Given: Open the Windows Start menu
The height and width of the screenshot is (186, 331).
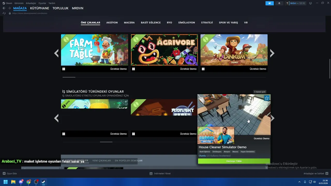Looking at the screenshot, I should [5, 182].
